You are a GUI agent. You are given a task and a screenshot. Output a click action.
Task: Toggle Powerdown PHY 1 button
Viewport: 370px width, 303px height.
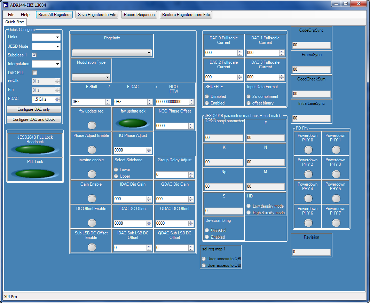click(x=336, y=149)
